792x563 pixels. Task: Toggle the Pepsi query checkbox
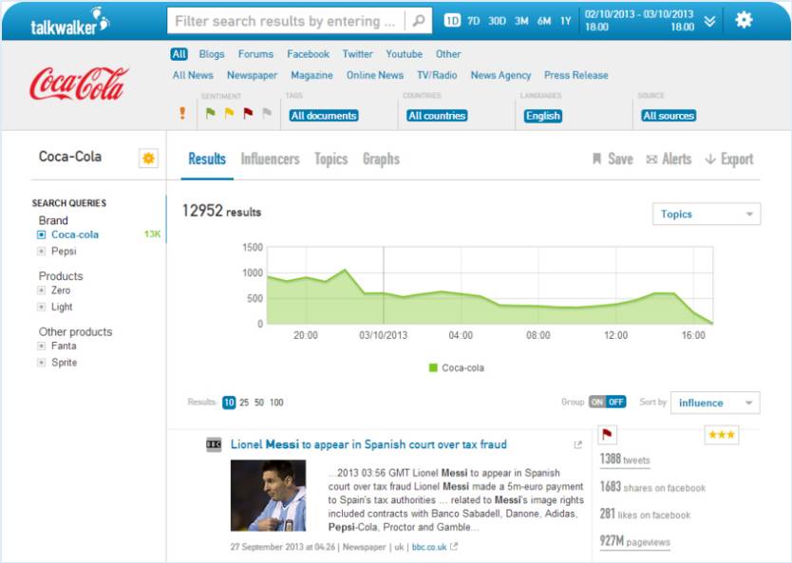[x=42, y=252]
